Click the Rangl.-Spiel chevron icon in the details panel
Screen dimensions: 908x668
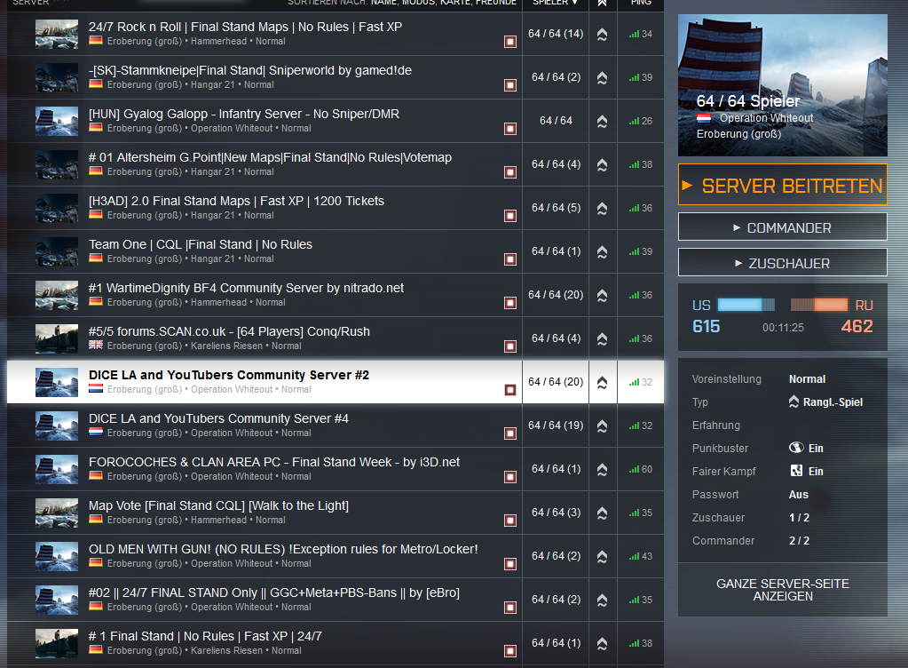(794, 401)
